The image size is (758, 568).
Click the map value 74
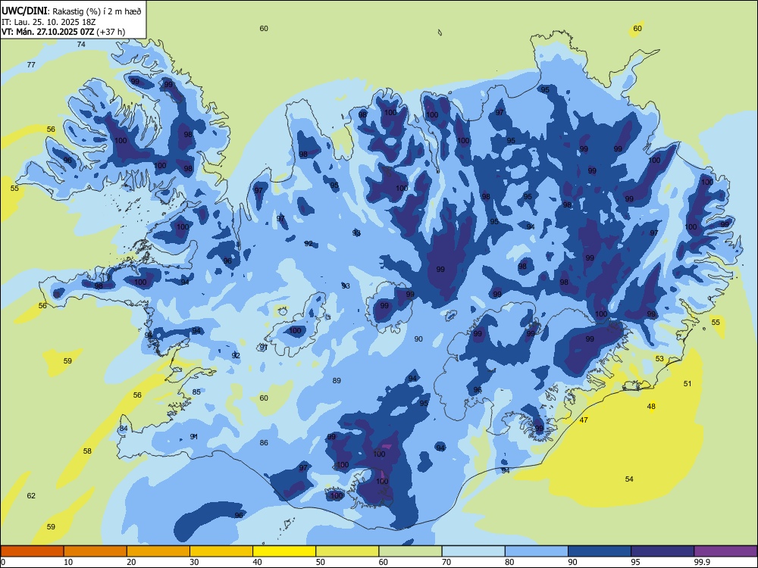81,45
